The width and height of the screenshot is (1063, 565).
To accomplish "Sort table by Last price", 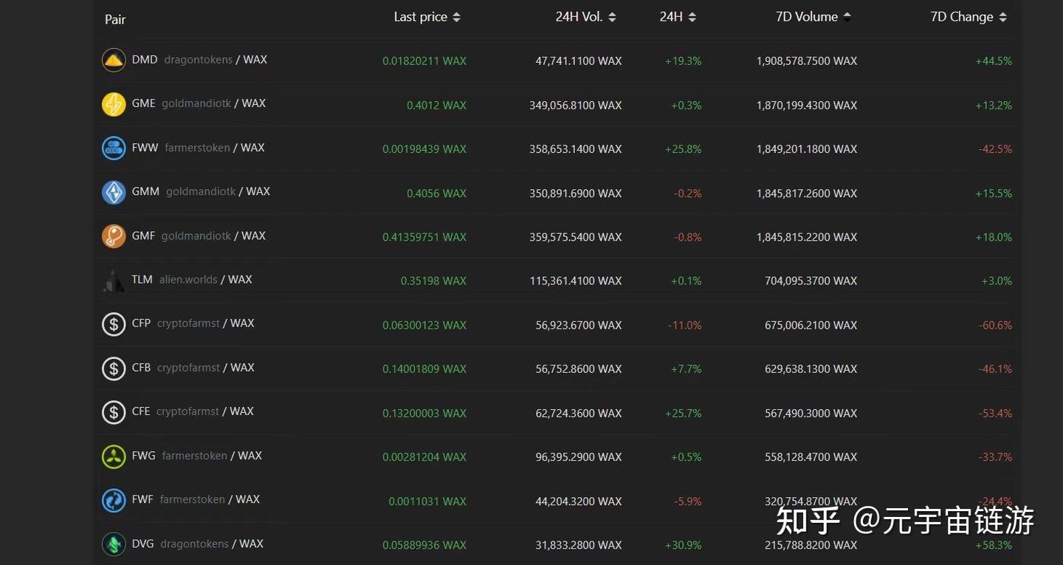I will coord(427,17).
